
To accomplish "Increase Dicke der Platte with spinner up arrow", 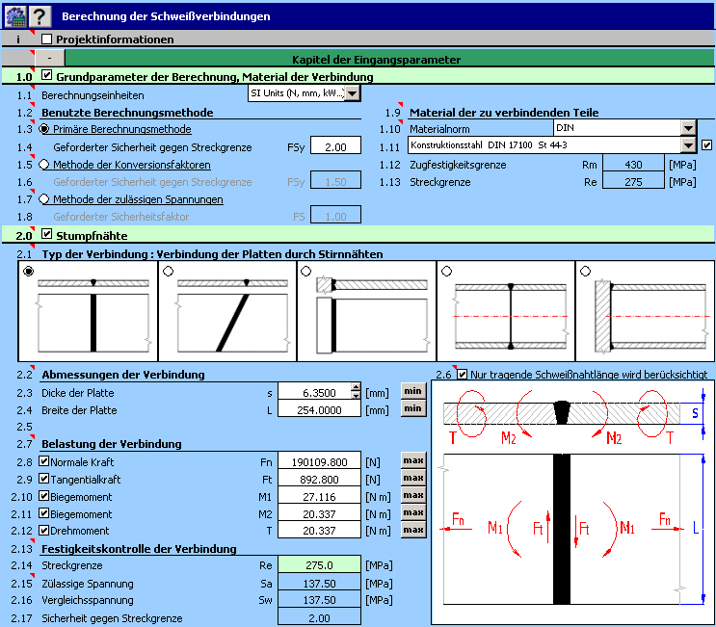I will (x=356, y=387).
